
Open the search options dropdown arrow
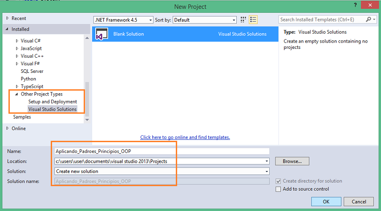[x=374, y=20]
